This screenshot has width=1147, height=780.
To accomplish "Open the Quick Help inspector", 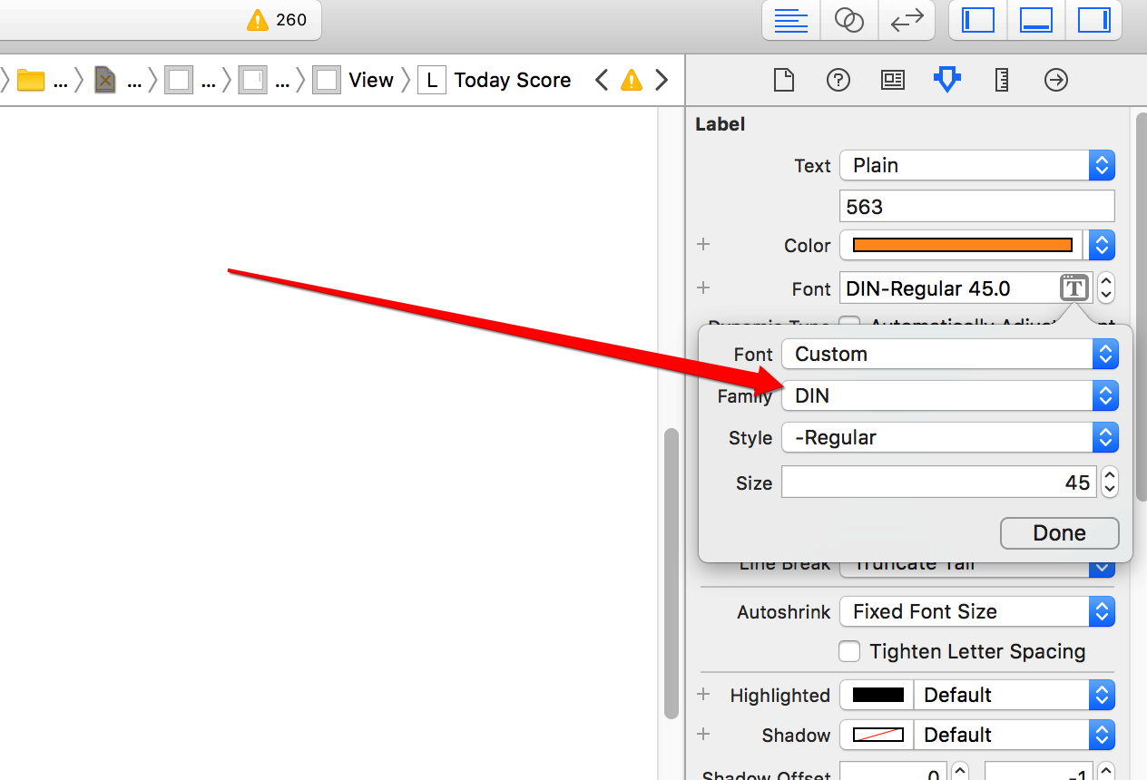I will pyautogui.click(x=838, y=81).
